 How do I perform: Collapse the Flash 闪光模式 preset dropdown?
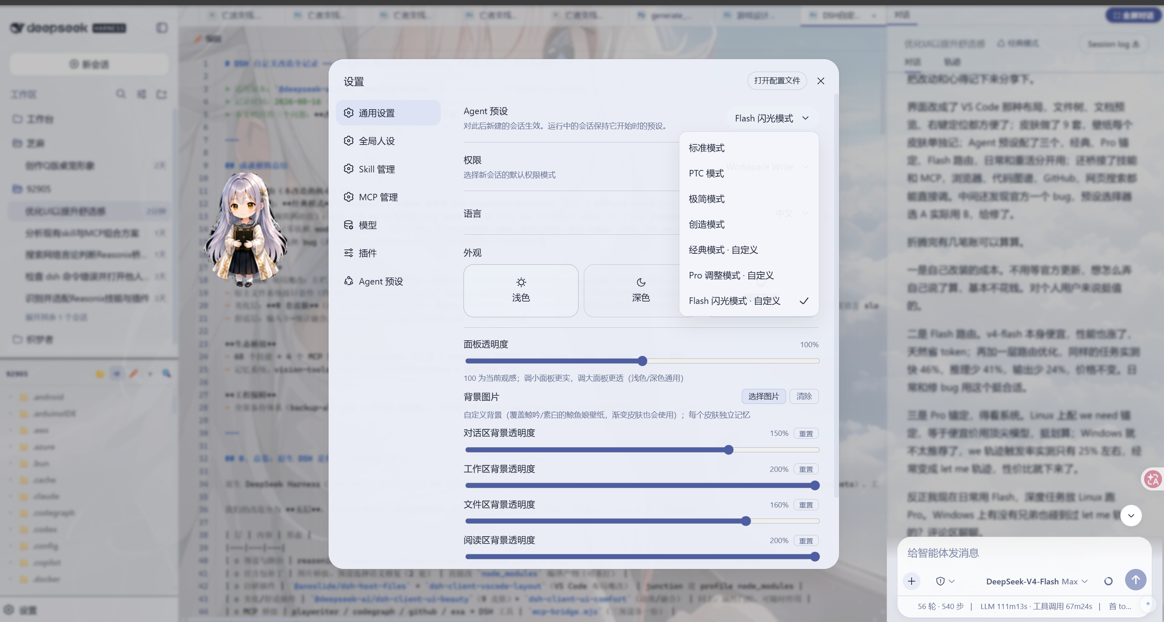point(772,118)
